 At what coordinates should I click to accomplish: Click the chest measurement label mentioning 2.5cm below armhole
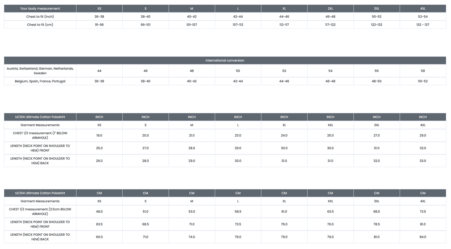point(40,212)
